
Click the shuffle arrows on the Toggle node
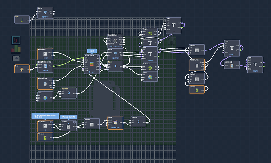pyautogui.click(x=150, y=33)
